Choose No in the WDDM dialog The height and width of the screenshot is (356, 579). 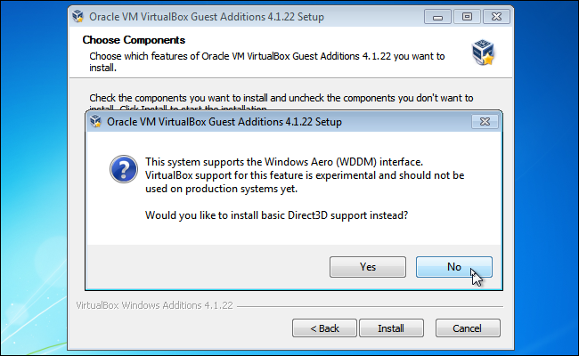click(453, 267)
